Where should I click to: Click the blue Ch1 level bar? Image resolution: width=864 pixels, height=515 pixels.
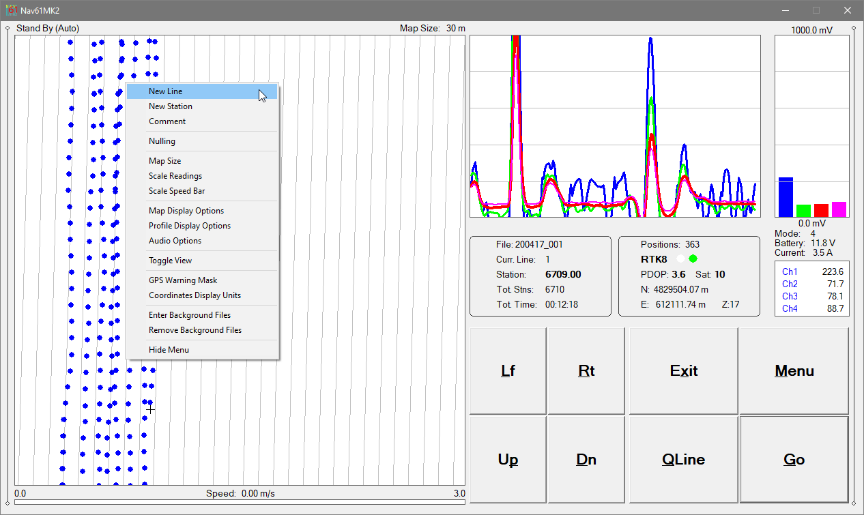click(786, 197)
